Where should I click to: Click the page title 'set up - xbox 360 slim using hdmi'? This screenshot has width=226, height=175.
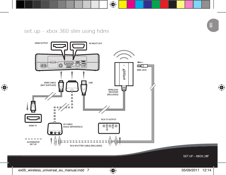point(66,31)
